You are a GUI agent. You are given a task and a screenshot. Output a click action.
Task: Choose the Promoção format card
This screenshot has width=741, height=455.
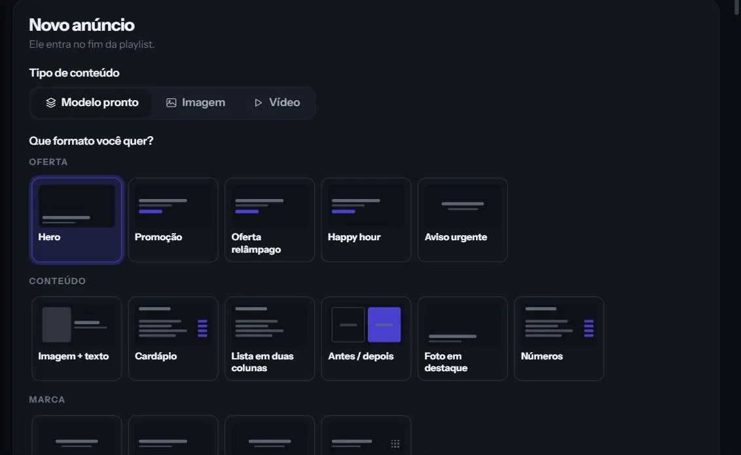point(173,220)
